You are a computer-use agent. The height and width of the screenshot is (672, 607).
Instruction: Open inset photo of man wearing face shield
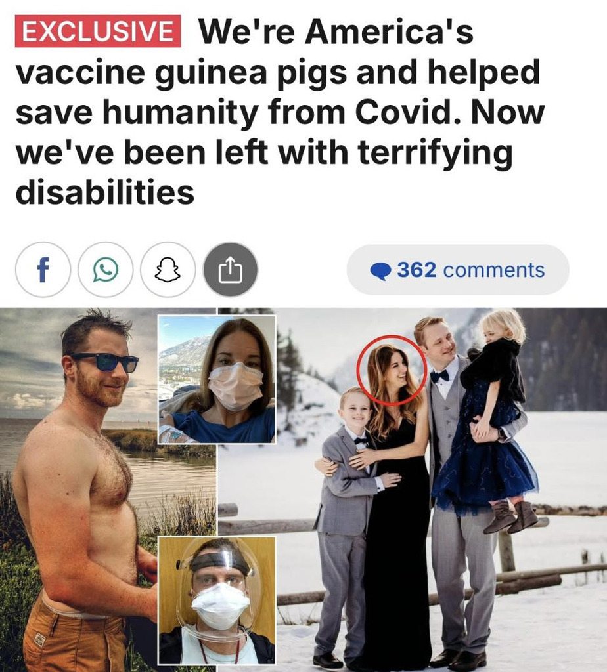(217, 601)
